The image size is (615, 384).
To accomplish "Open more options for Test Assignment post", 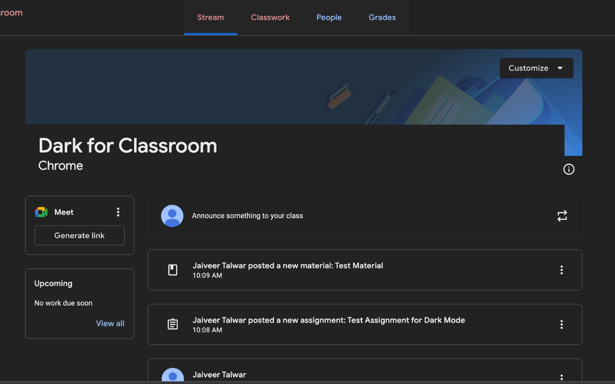I will [561, 324].
